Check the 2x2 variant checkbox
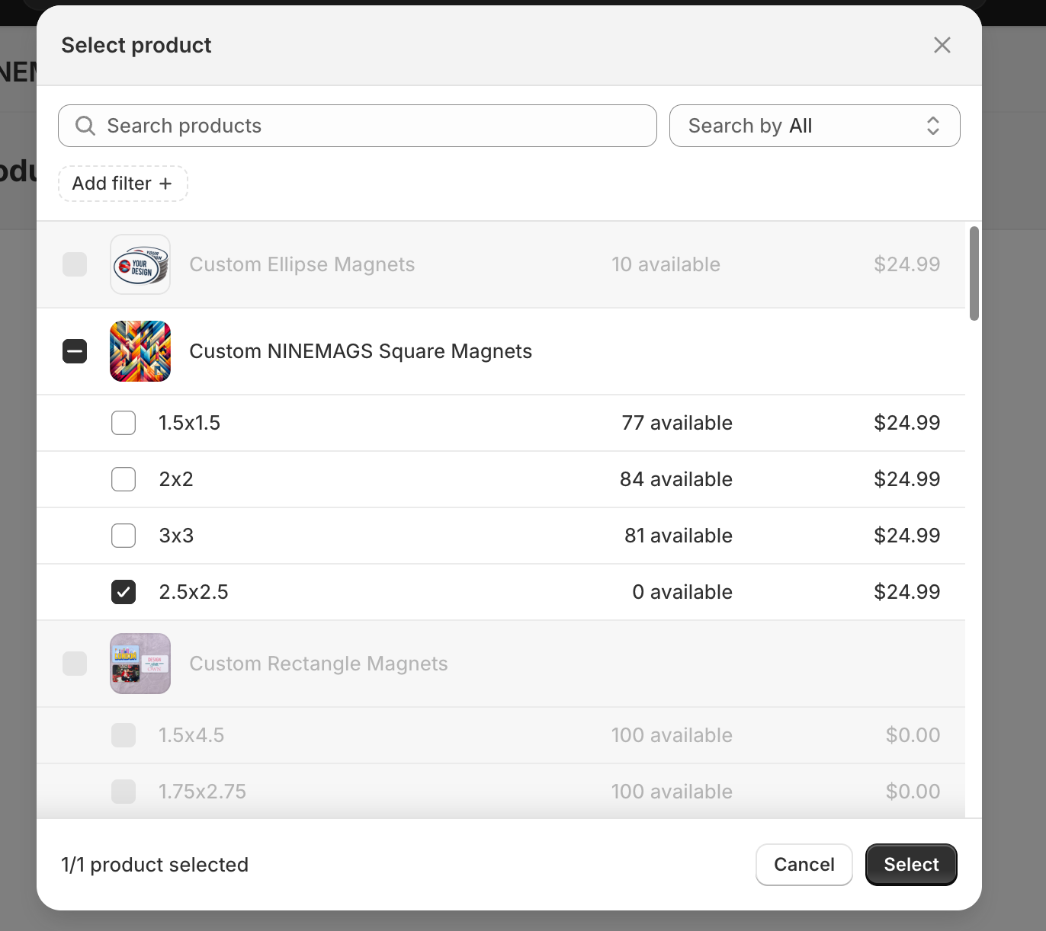 click(x=124, y=479)
